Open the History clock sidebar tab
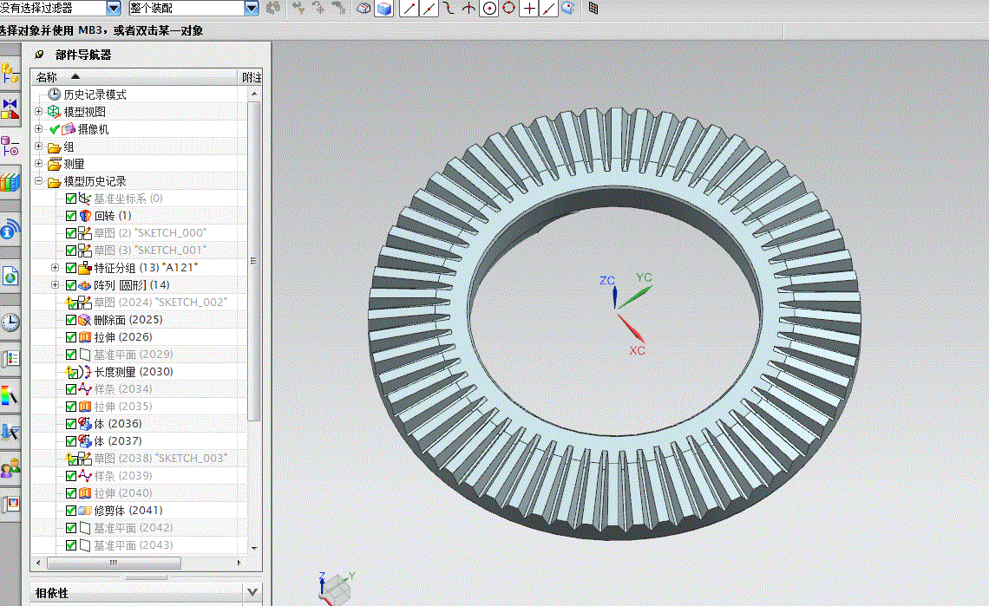The image size is (989, 606). click(x=10, y=323)
